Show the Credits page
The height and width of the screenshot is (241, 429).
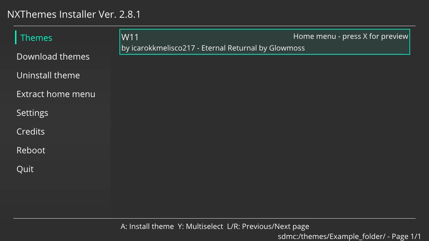[30, 132]
